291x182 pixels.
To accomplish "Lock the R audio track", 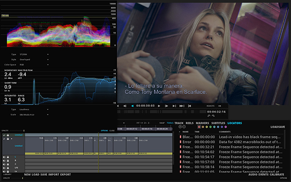I will pos(8,161).
